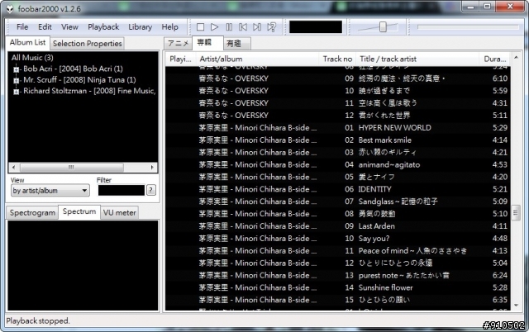This screenshot has height=332, width=529.
Task: Click the playlist scroll down arrow
Action: pyautogui.click(x=516, y=306)
